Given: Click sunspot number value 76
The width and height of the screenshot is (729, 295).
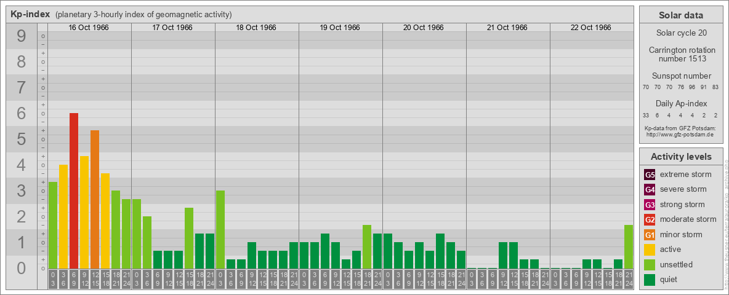Looking at the screenshot, I should pos(680,87).
